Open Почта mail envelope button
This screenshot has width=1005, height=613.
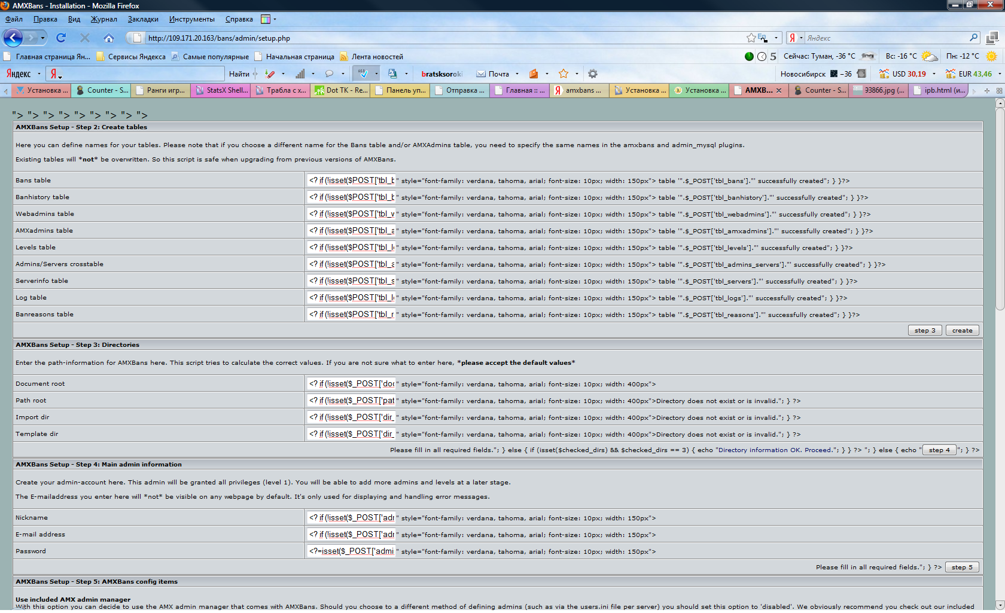pyautogui.click(x=493, y=74)
